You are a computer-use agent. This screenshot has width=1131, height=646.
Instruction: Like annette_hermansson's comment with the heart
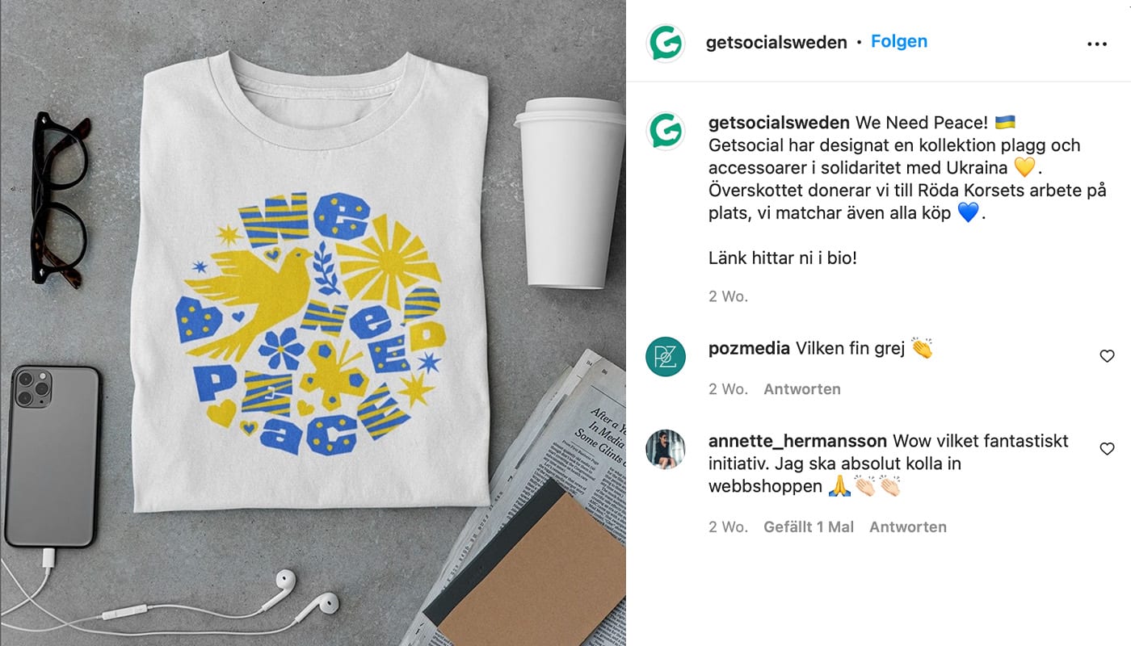(x=1107, y=449)
